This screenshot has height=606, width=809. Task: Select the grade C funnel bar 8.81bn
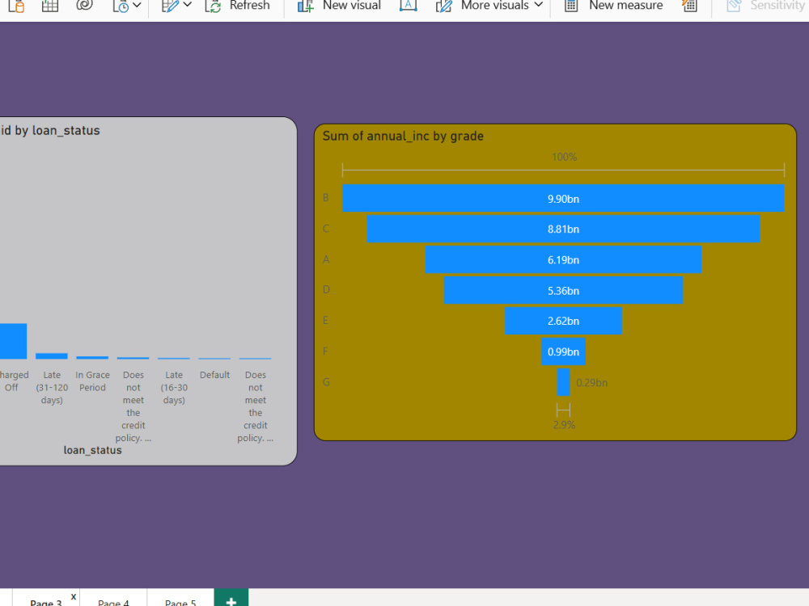pos(563,229)
